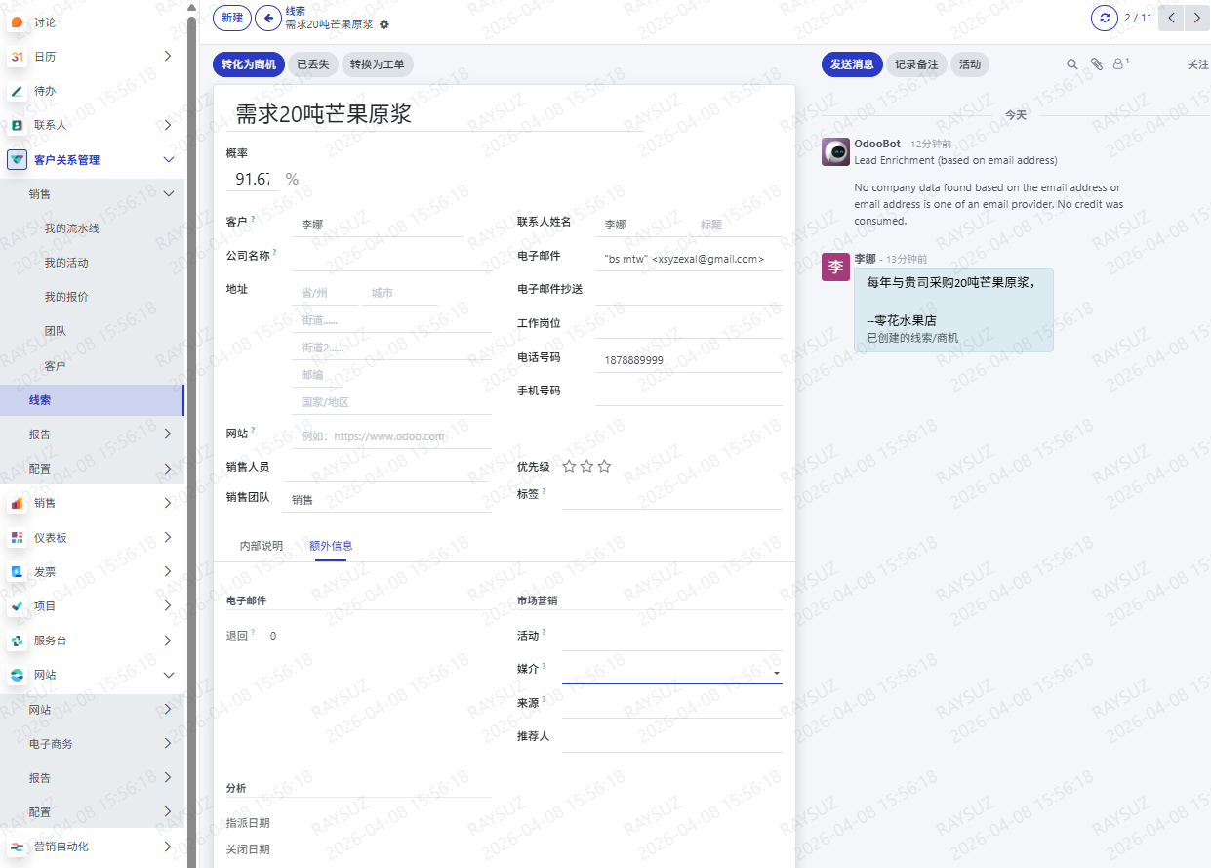The height and width of the screenshot is (868, 1211).
Task: Search messages with magnifier icon
Action: (x=1071, y=64)
